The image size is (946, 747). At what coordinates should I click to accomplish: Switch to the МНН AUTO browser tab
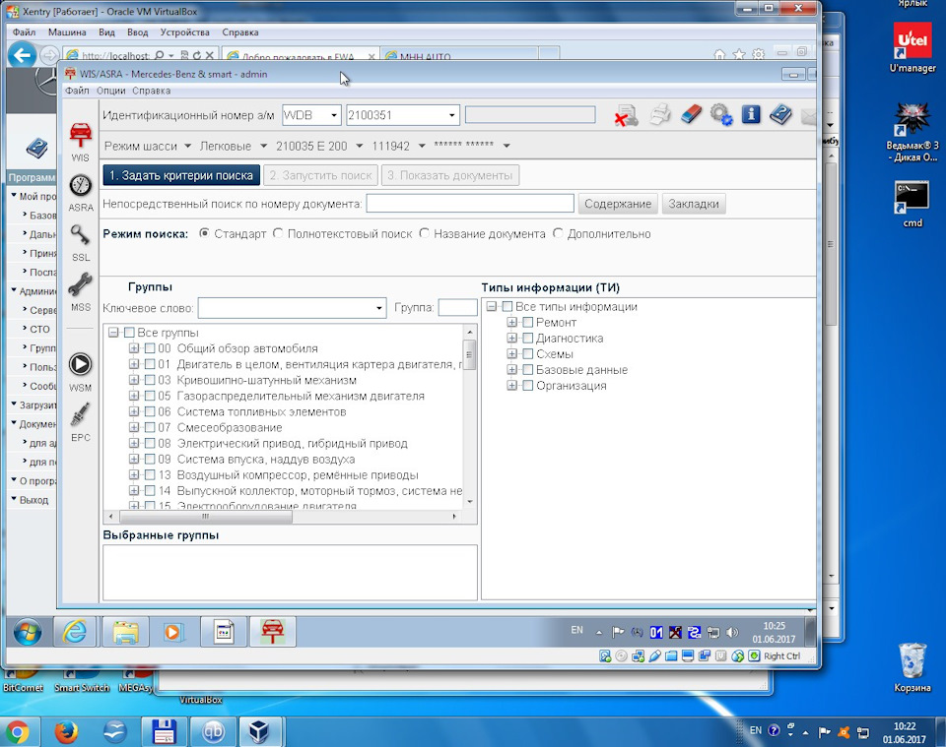[458, 55]
